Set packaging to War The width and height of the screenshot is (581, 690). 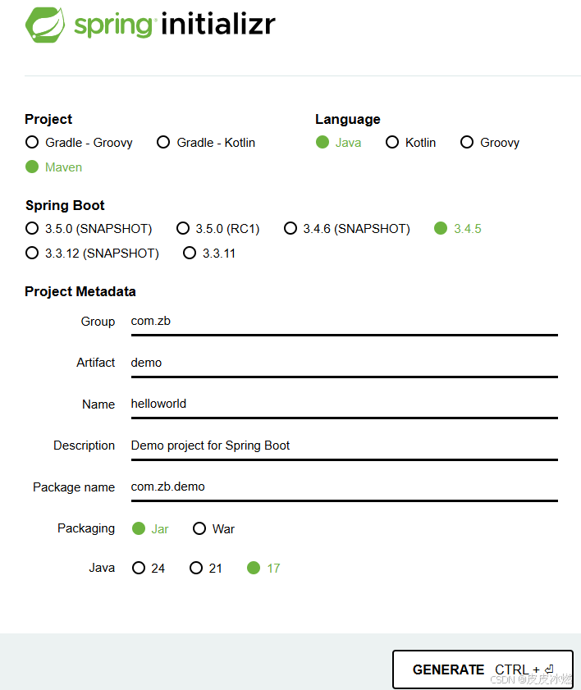(x=199, y=528)
